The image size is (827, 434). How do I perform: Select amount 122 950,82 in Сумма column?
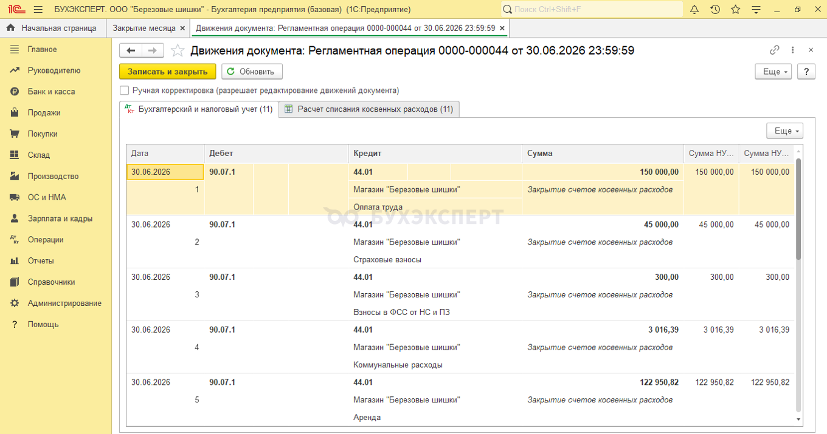603,382
